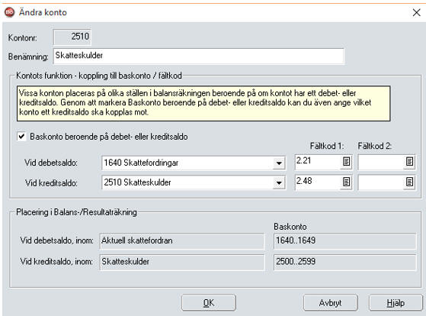Open the Hjälp help button

point(396,303)
